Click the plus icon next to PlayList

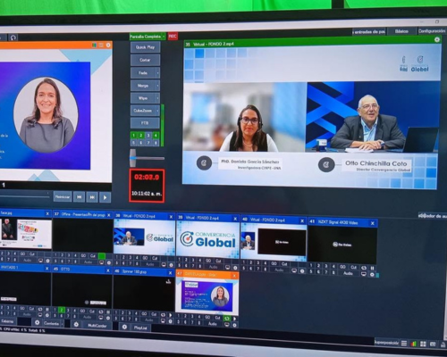click(x=124, y=327)
